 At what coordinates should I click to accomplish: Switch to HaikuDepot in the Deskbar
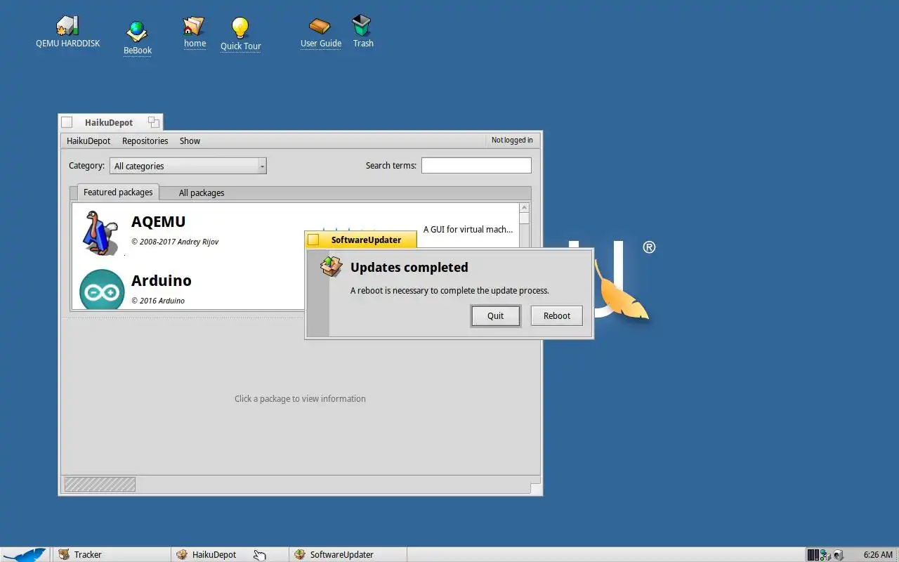(x=230, y=554)
